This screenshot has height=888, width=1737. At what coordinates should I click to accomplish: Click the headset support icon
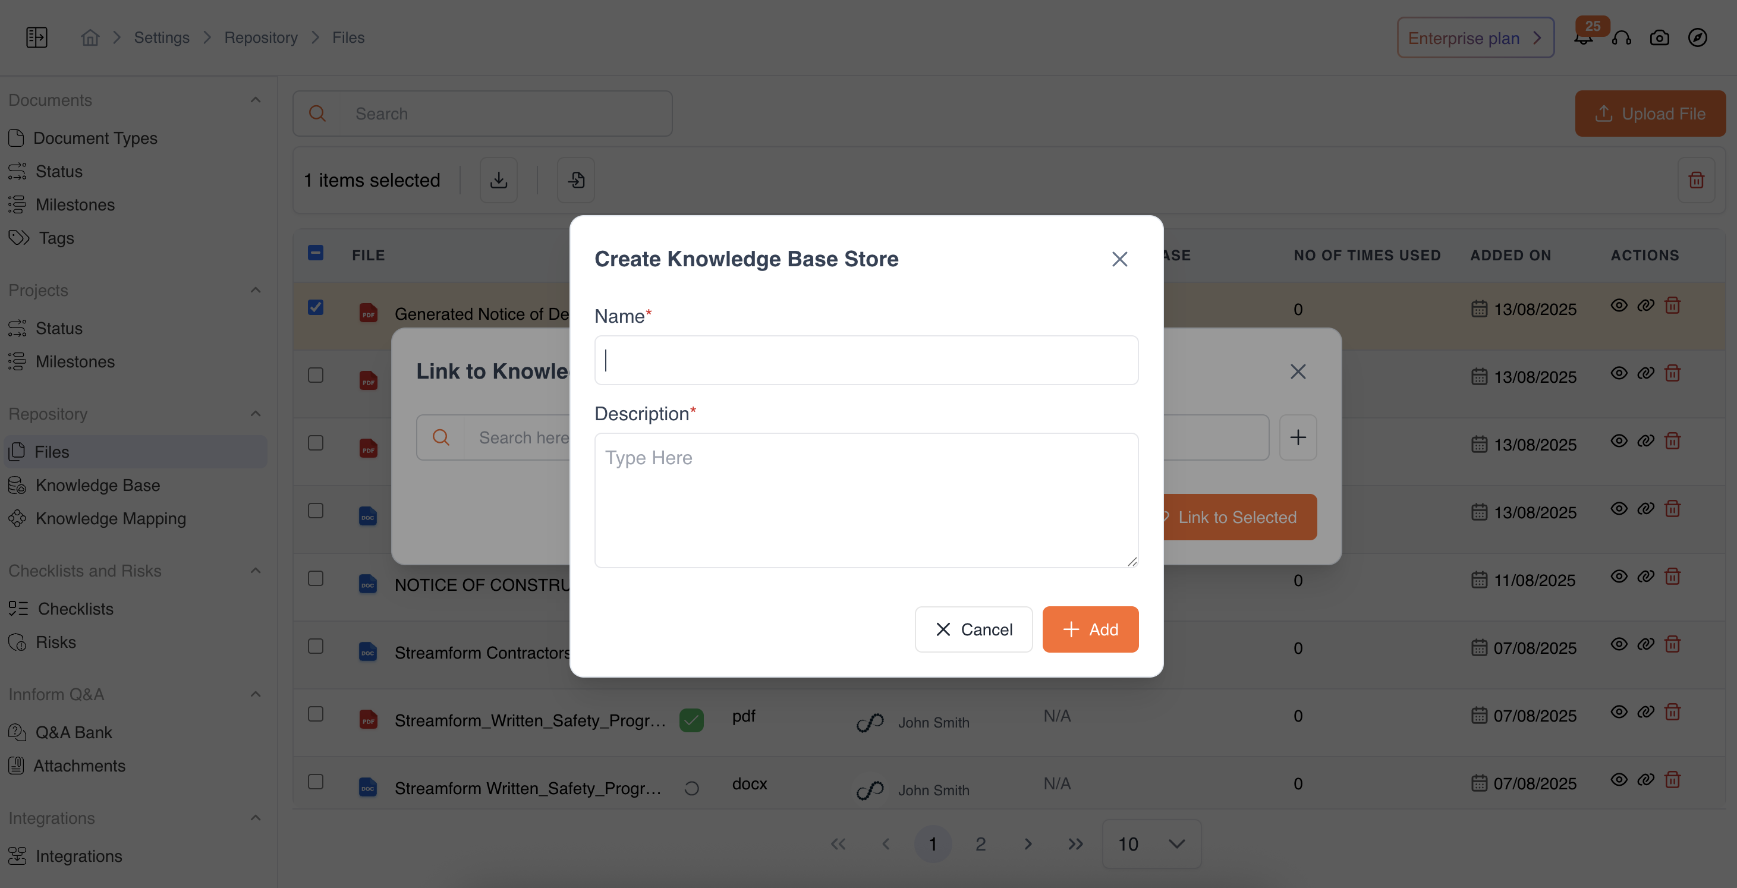(x=1621, y=38)
